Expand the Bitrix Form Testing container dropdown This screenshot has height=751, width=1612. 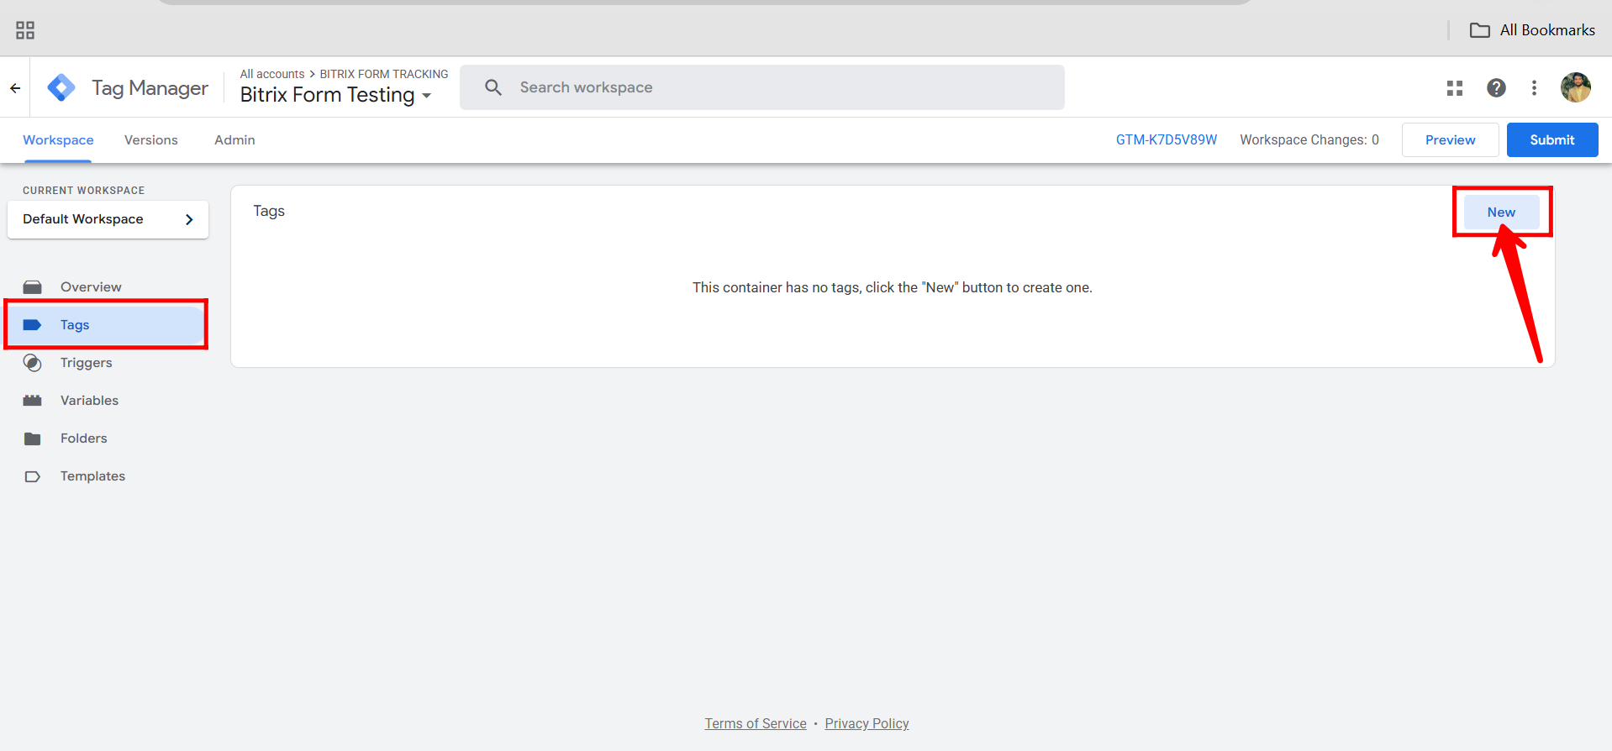(427, 96)
